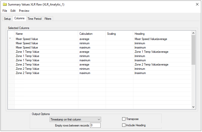Click the minimum calculation cell for Zone 1 Temp
This screenshot has height=132, width=202.
click(92, 56)
